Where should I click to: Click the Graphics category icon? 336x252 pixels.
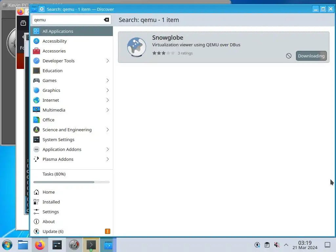coord(36,91)
